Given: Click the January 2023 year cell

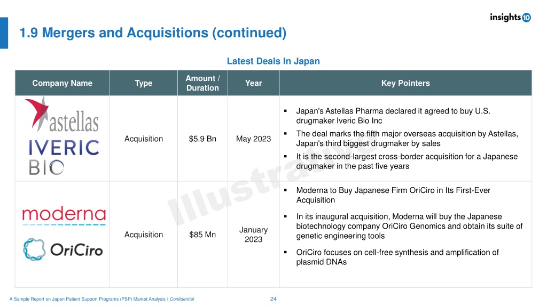Looking at the screenshot, I should coord(254,235).
